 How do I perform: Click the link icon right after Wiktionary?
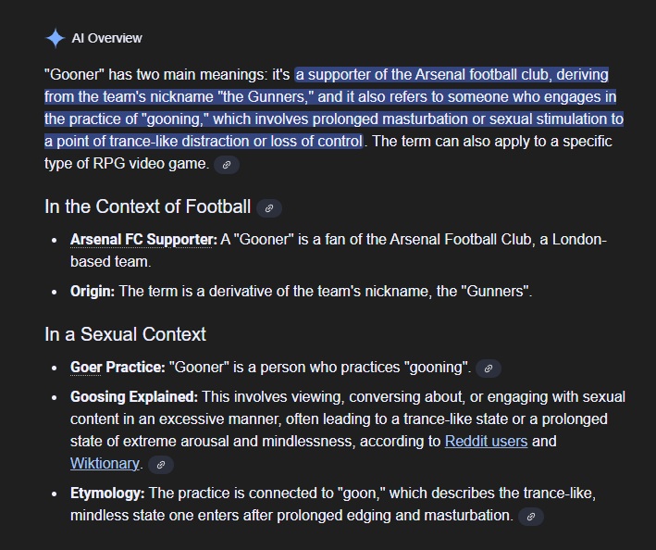click(161, 464)
